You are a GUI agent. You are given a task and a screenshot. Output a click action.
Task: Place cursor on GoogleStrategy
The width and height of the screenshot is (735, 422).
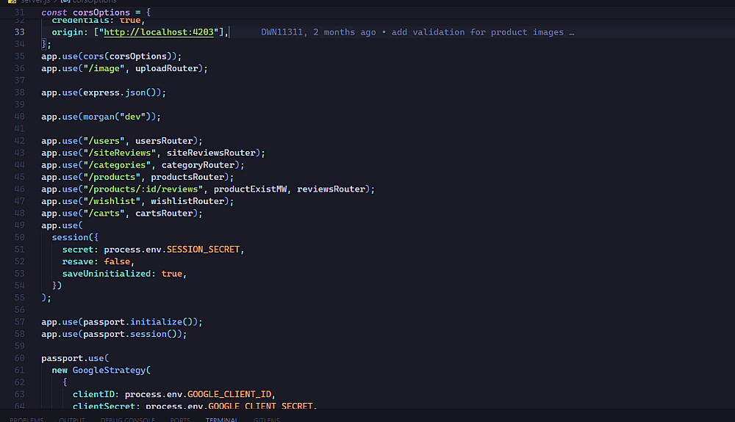tap(109, 370)
